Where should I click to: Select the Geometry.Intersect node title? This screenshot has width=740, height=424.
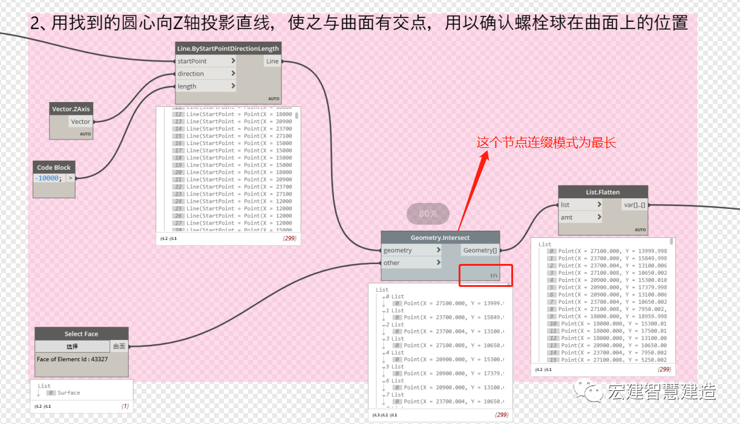point(440,237)
